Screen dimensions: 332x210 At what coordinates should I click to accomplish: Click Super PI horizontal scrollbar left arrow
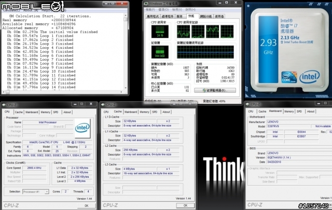tap(4, 92)
